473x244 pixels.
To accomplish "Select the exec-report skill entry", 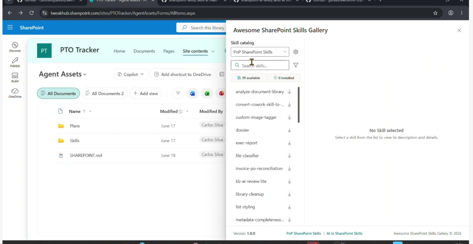I will 247,143.
